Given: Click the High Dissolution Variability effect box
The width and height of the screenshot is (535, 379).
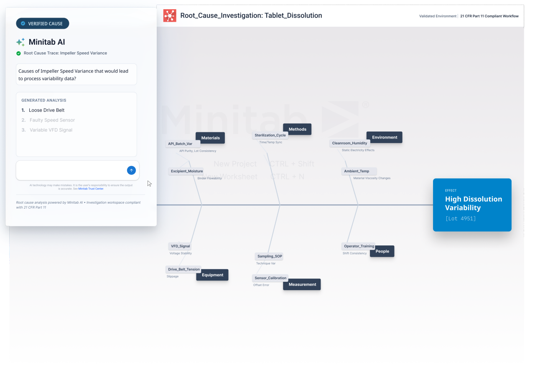Looking at the screenshot, I should coord(472,205).
